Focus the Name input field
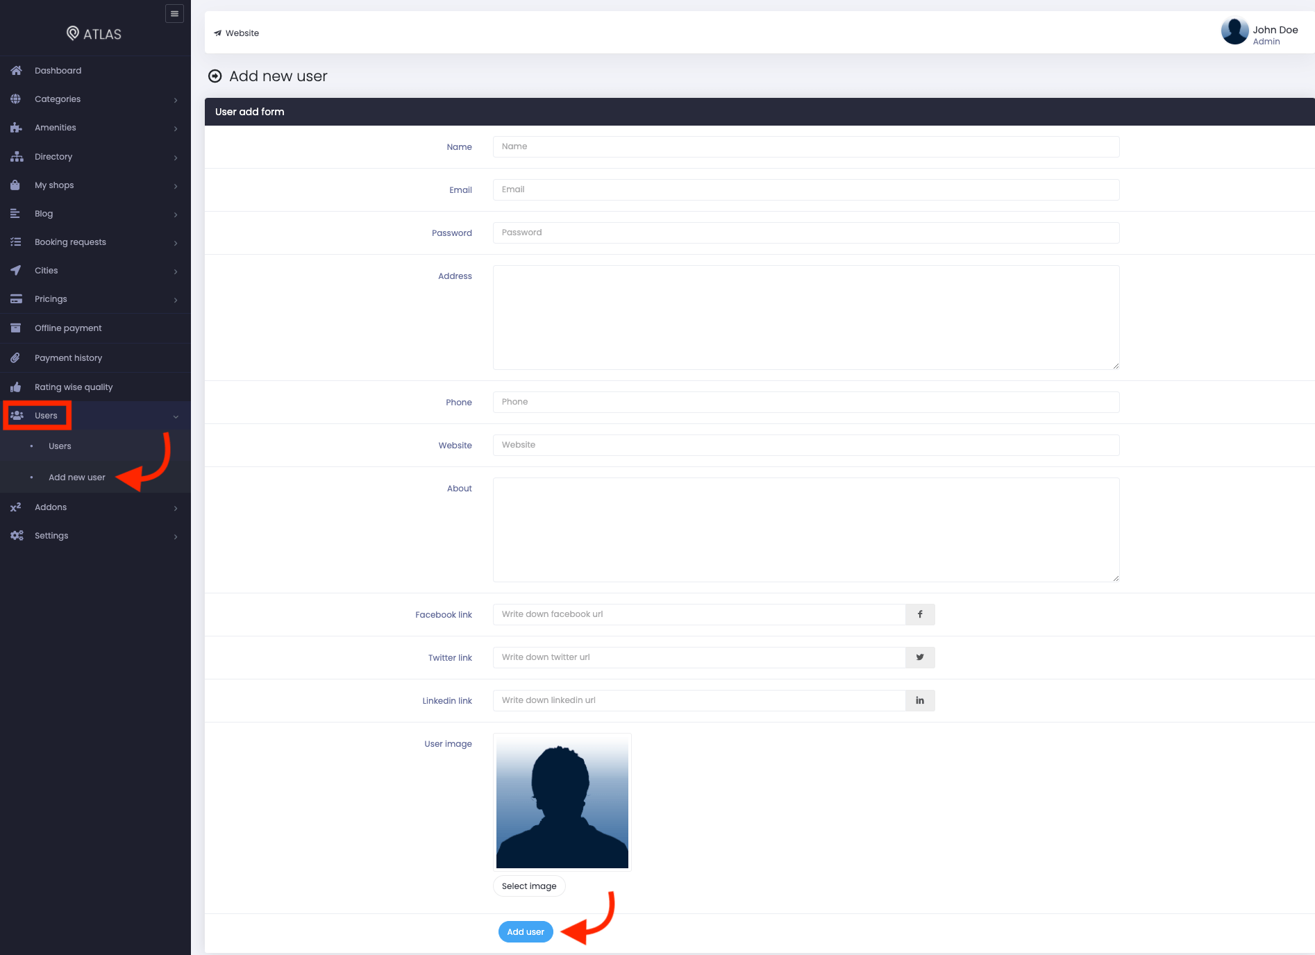1315x955 pixels. point(806,146)
